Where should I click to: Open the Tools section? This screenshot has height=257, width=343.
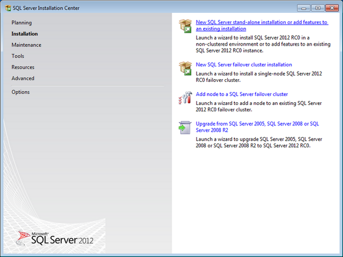coord(18,56)
